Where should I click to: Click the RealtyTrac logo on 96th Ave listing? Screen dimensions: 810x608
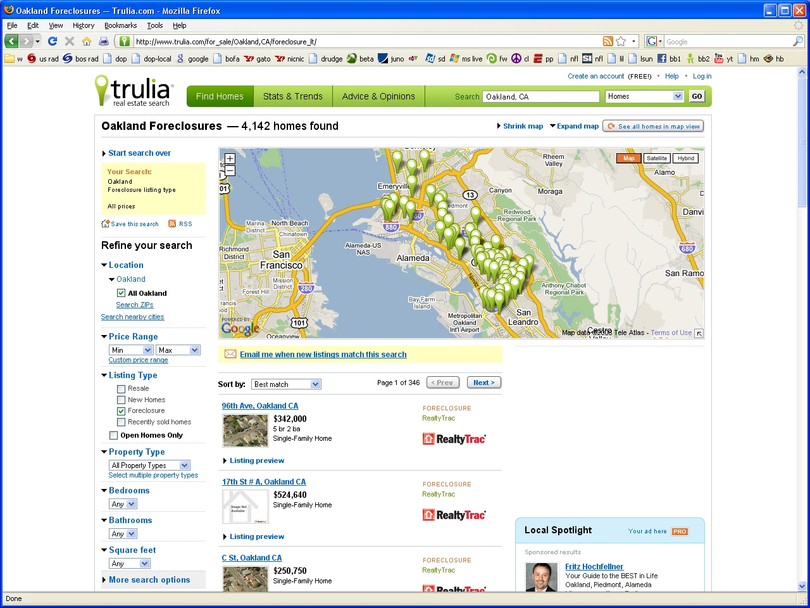(454, 439)
